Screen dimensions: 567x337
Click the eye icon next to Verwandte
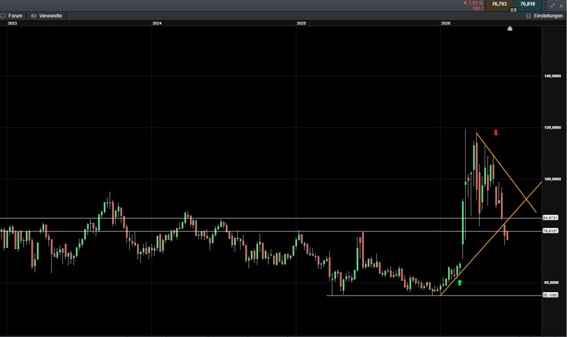click(33, 16)
